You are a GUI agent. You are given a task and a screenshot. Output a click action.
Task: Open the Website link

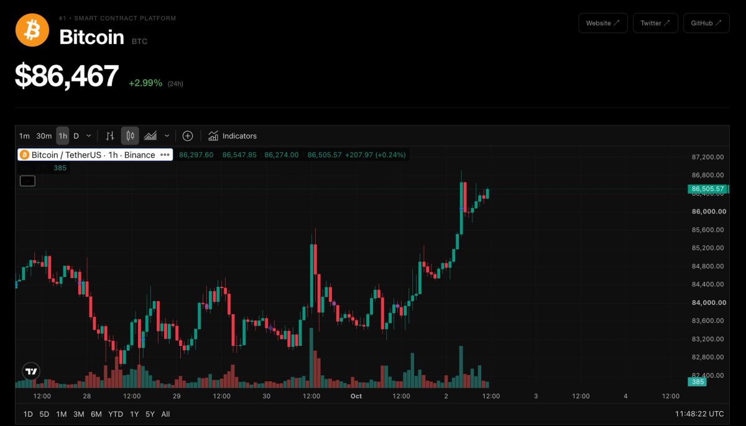[x=603, y=23]
